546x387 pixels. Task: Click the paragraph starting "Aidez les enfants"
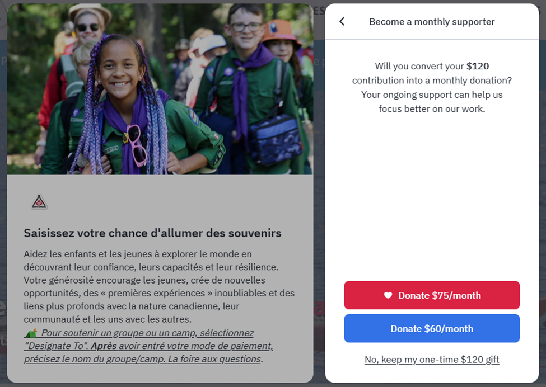point(160,286)
